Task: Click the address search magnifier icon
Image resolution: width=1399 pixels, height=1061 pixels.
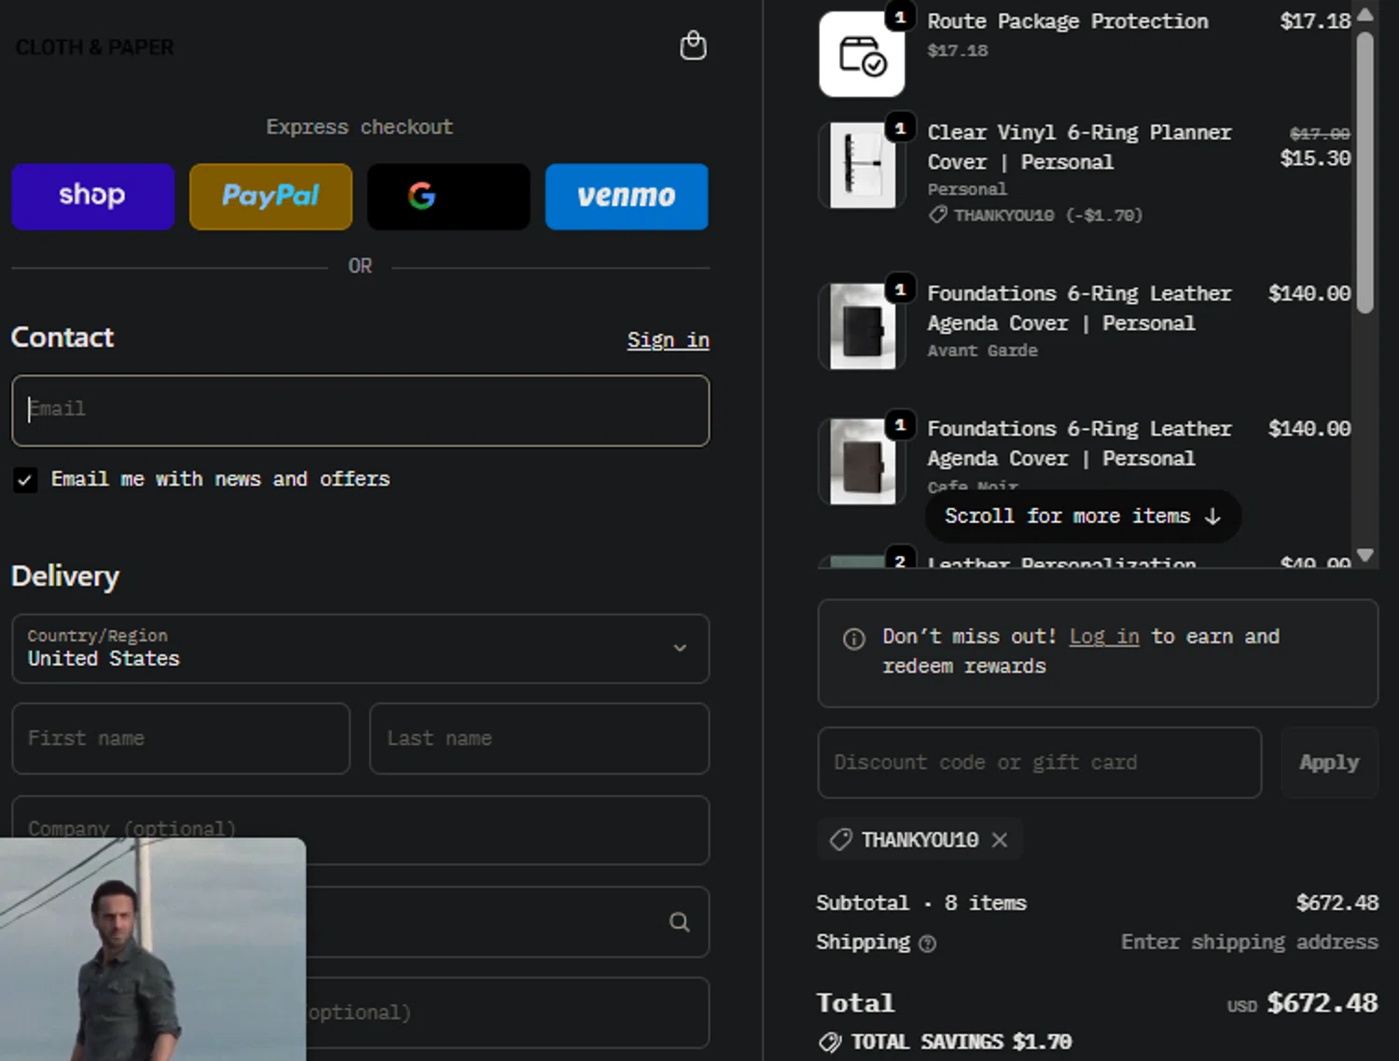Action: pyautogui.click(x=680, y=922)
